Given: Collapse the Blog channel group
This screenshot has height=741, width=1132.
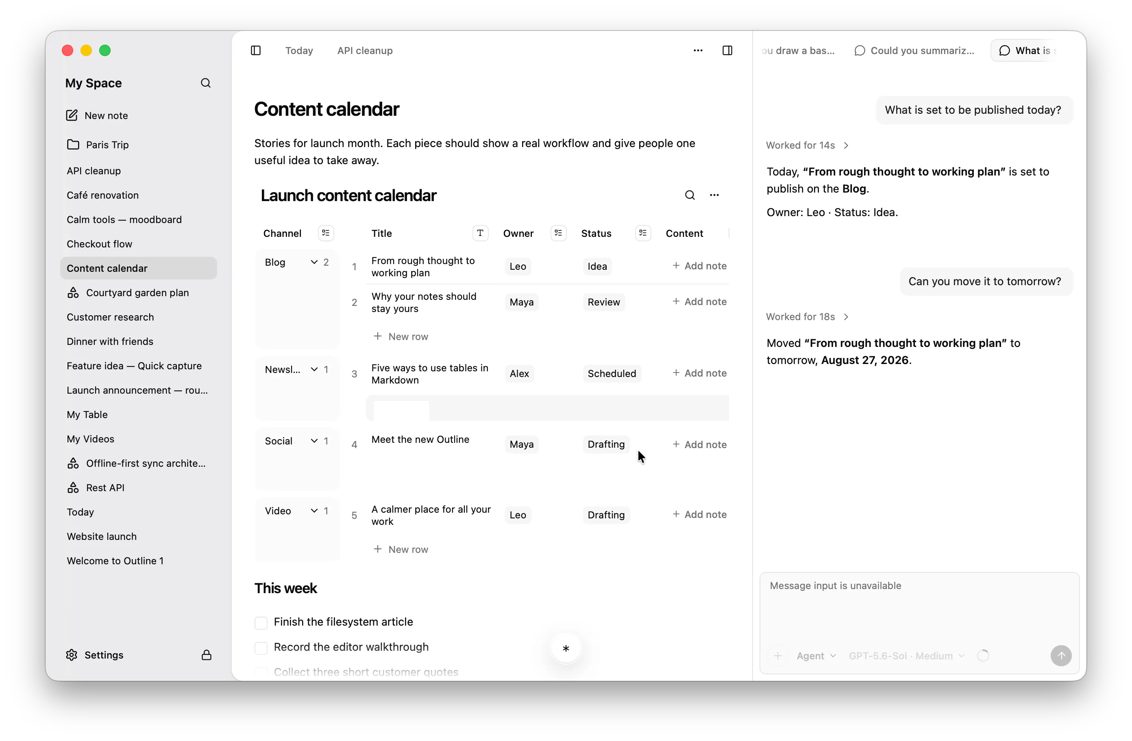Looking at the screenshot, I should click(314, 262).
